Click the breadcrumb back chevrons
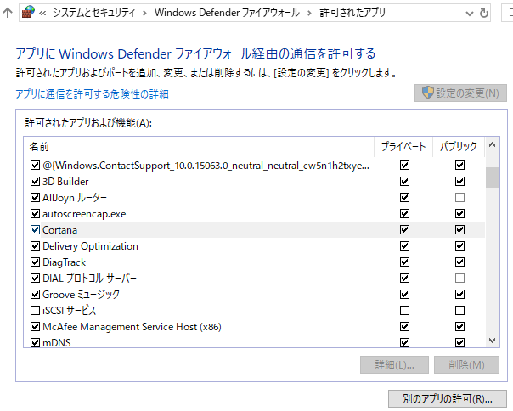The width and height of the screenshot is (513, 411). point(42,13)
